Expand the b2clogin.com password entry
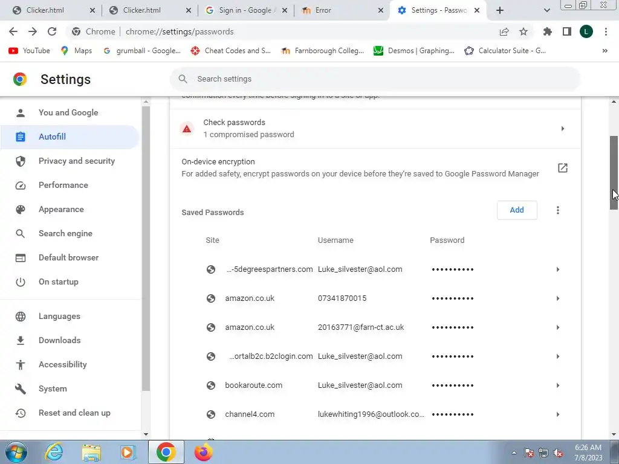 click(x=558, y=356)
